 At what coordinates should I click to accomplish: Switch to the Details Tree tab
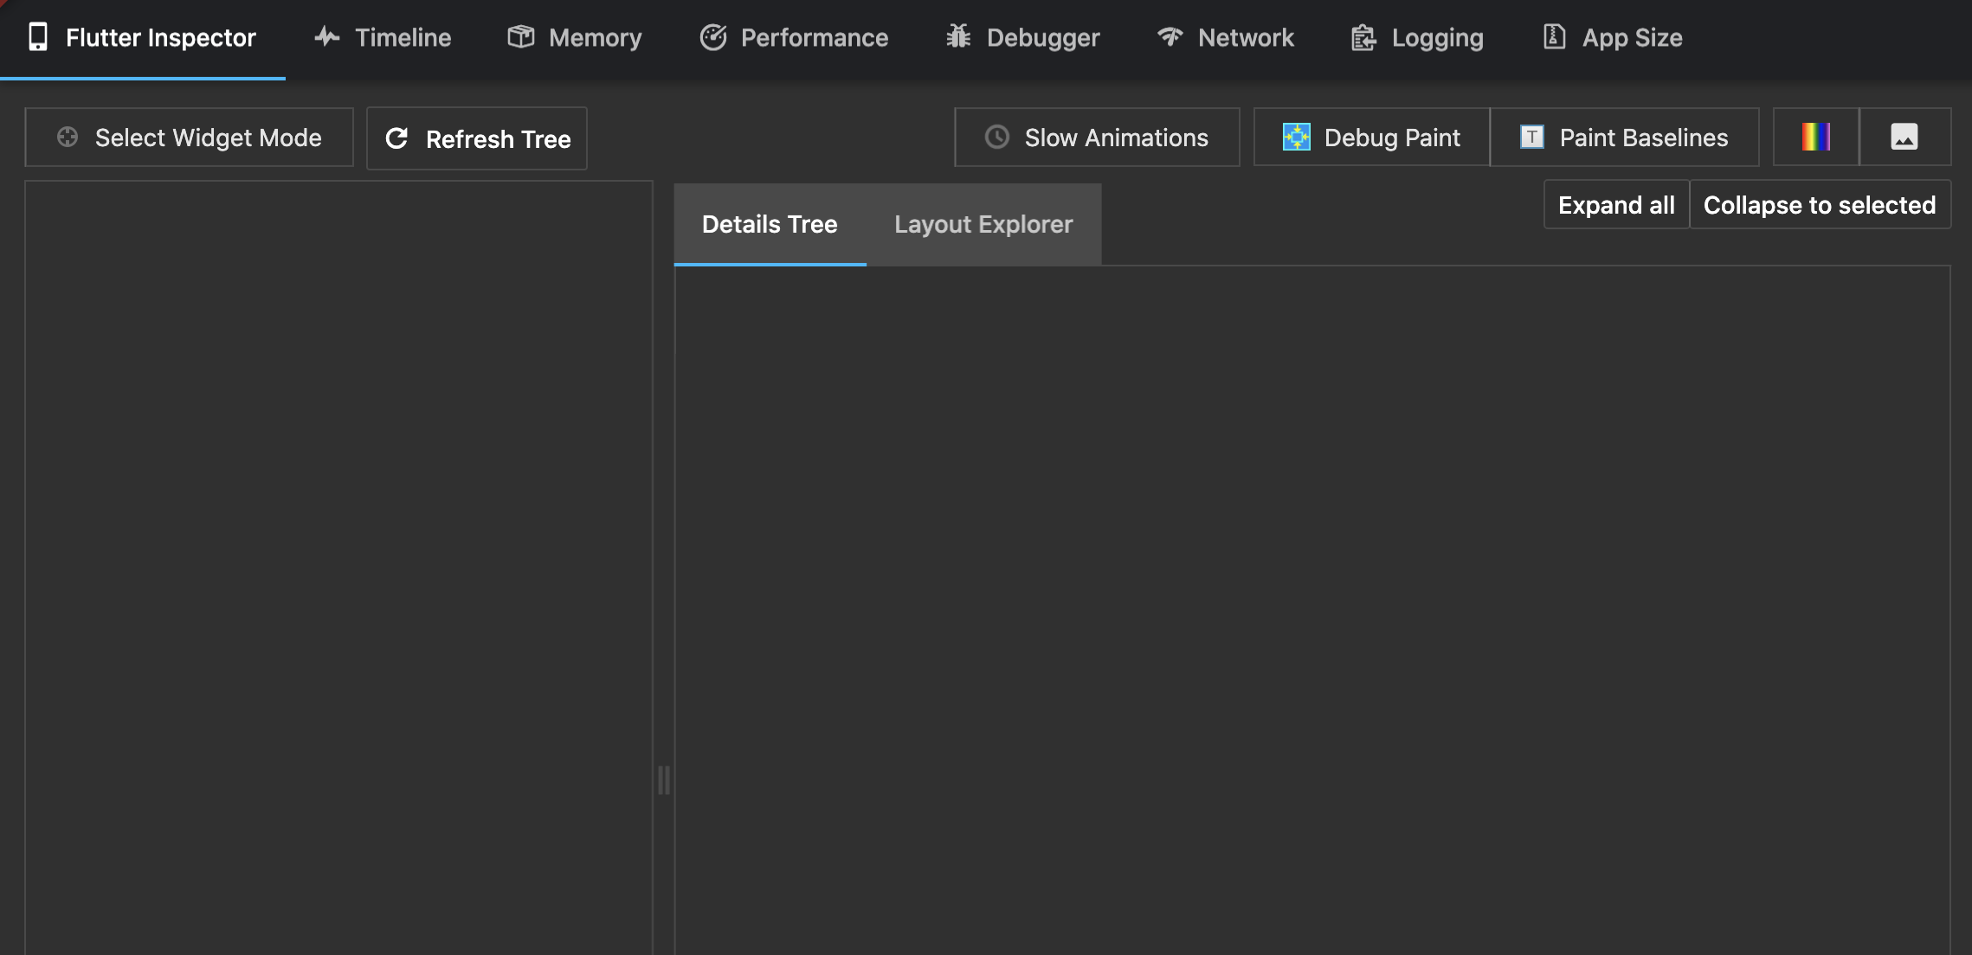[770, 224]
